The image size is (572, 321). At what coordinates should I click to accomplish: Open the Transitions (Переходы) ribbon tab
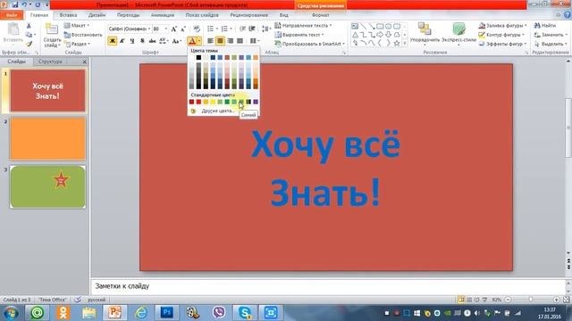coord(128,15)
